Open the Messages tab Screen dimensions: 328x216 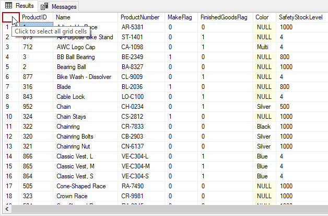58,6
